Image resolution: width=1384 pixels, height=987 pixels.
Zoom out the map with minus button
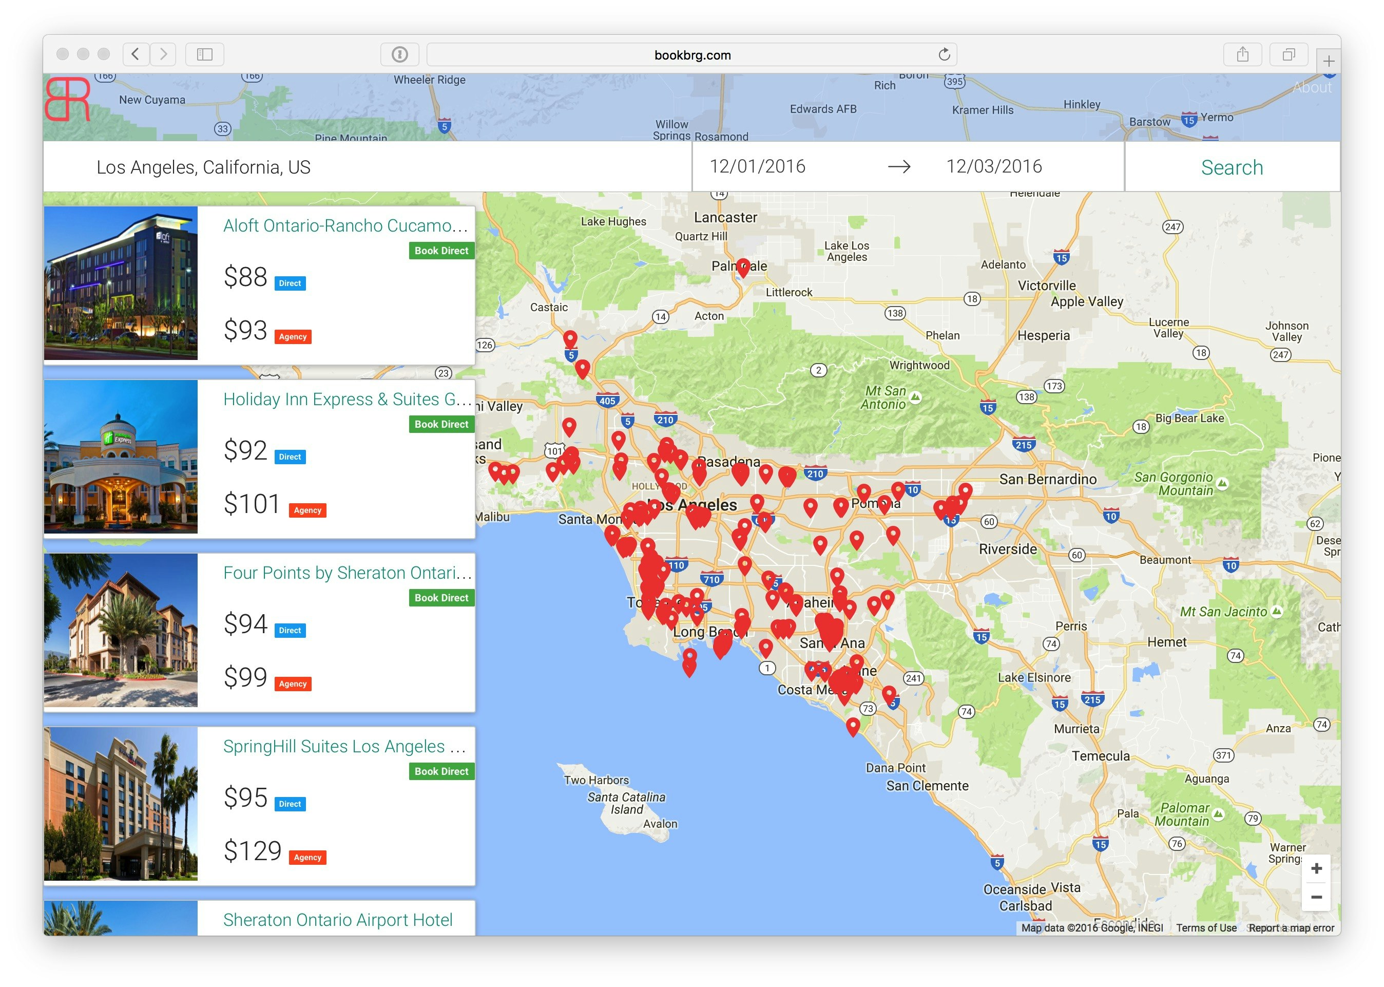click(1316, 897)
